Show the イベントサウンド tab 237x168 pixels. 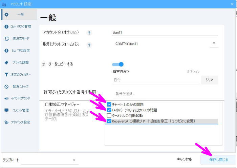[19, 98]
